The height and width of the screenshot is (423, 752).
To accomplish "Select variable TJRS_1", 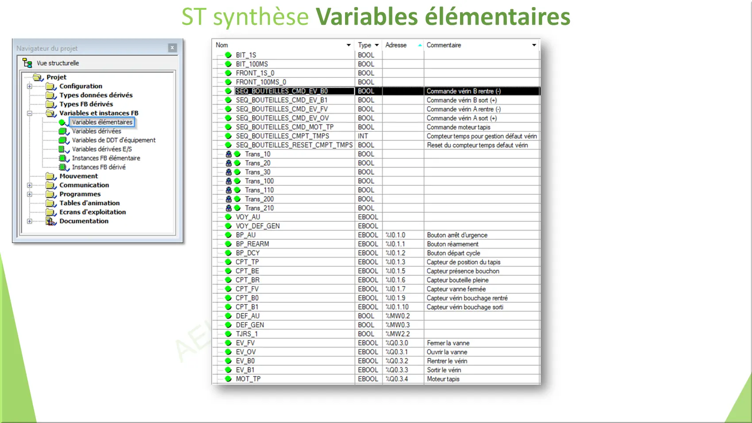I will coord(246,334).
